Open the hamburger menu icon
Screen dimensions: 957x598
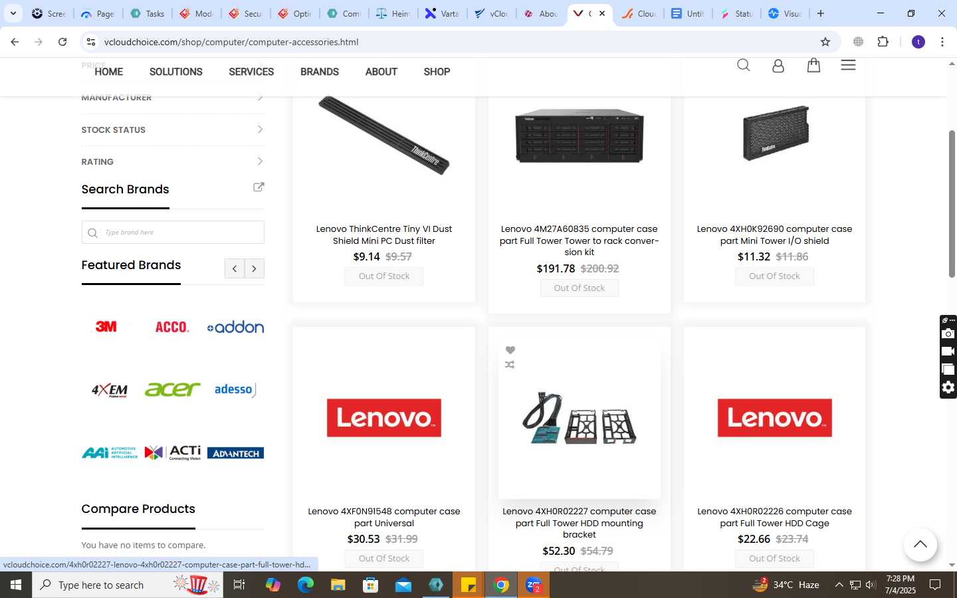pos(848,65)
